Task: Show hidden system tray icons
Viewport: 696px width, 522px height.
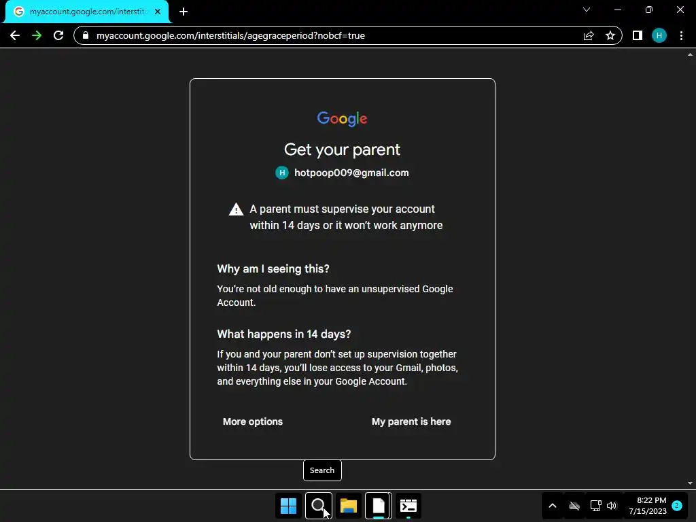Action: 553,506
